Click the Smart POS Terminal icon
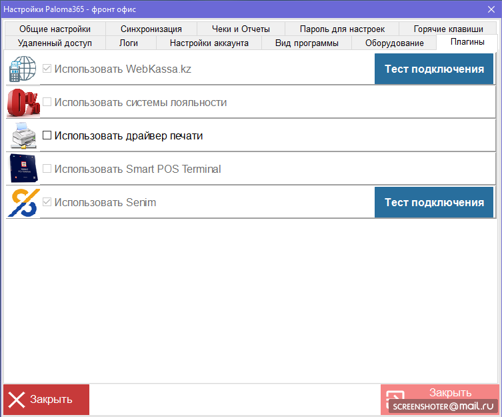Viewport: 502px width, 417px height. coord(23,169)
